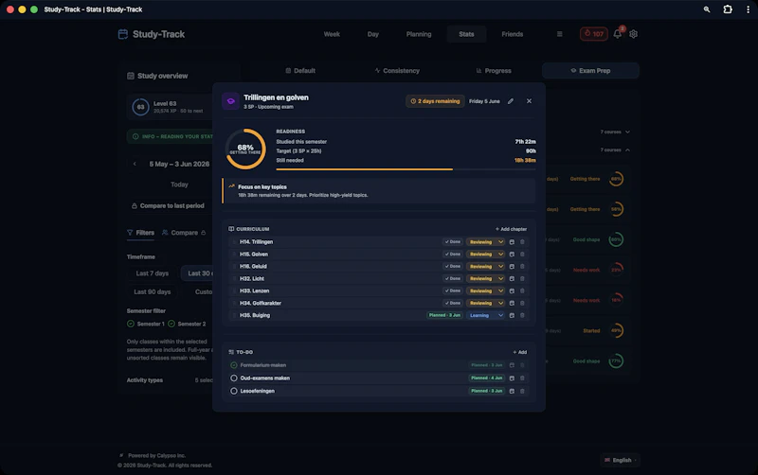Screen dimensions: 758x475
Task: Click the purple course icon beside Trillingen en golven
Action: pos(230,101)
